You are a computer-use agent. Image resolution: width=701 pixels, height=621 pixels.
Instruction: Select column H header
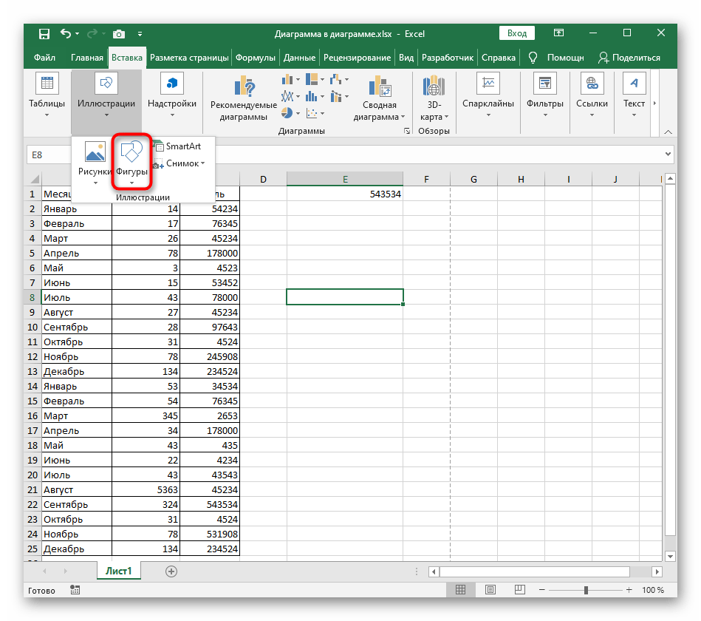click(x=521, y=179)
